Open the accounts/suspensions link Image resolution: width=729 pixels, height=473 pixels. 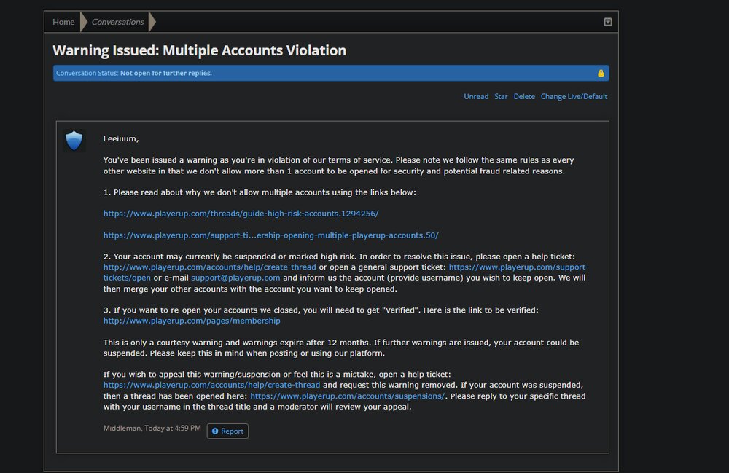347,396
